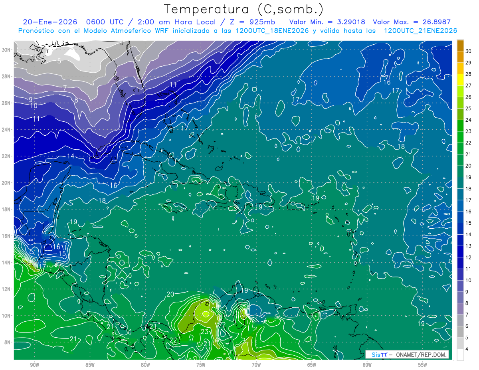Click the '85W' longitude axis label
Image resolution: width=479 pixels, height=370 pixels.
click(90, 365)
